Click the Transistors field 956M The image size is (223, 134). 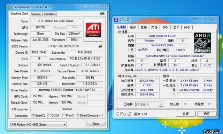pyautogui.click(x=74, y=40)
